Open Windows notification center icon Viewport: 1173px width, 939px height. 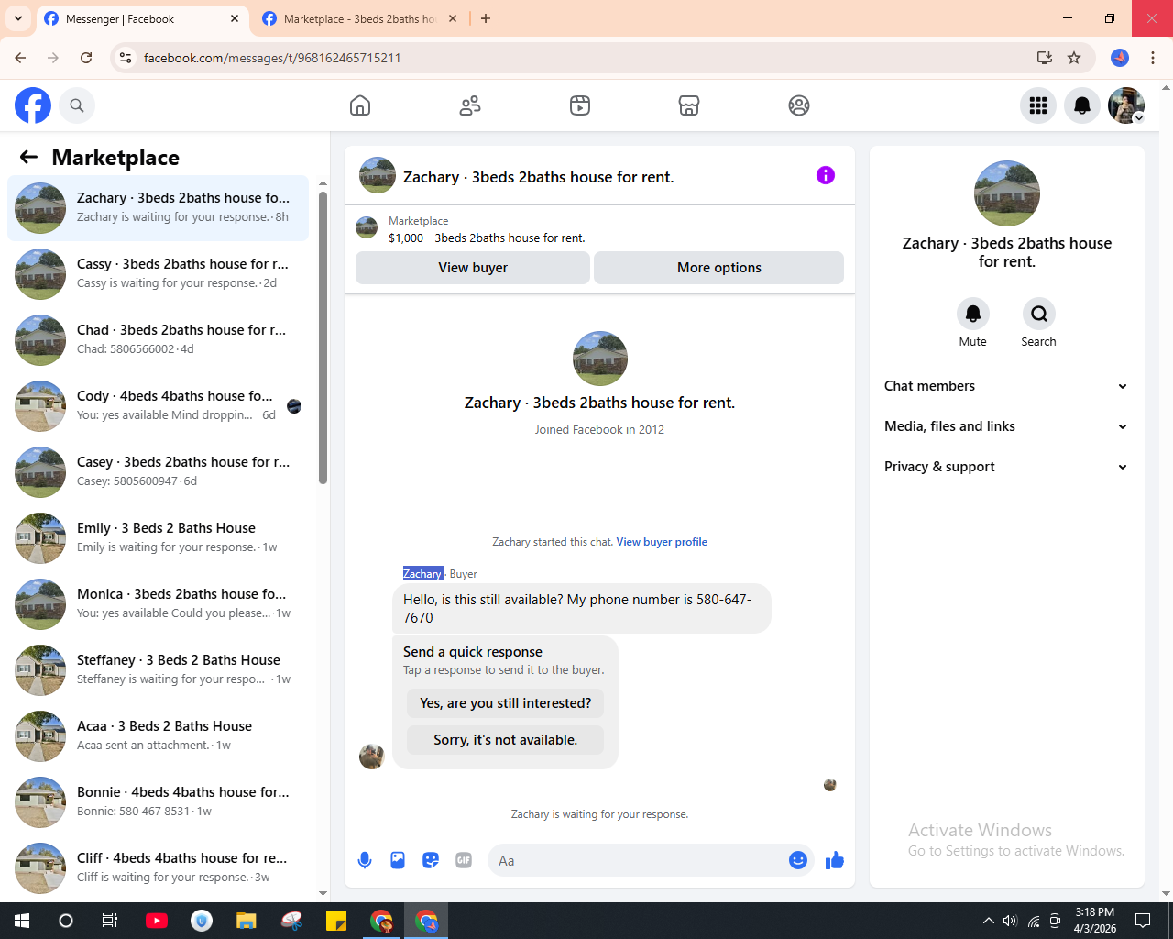click(1143, 921)
